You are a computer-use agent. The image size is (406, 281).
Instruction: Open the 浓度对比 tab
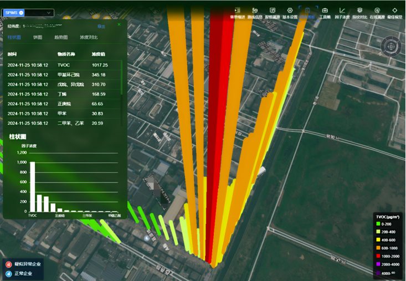click(x=89, y=37)
